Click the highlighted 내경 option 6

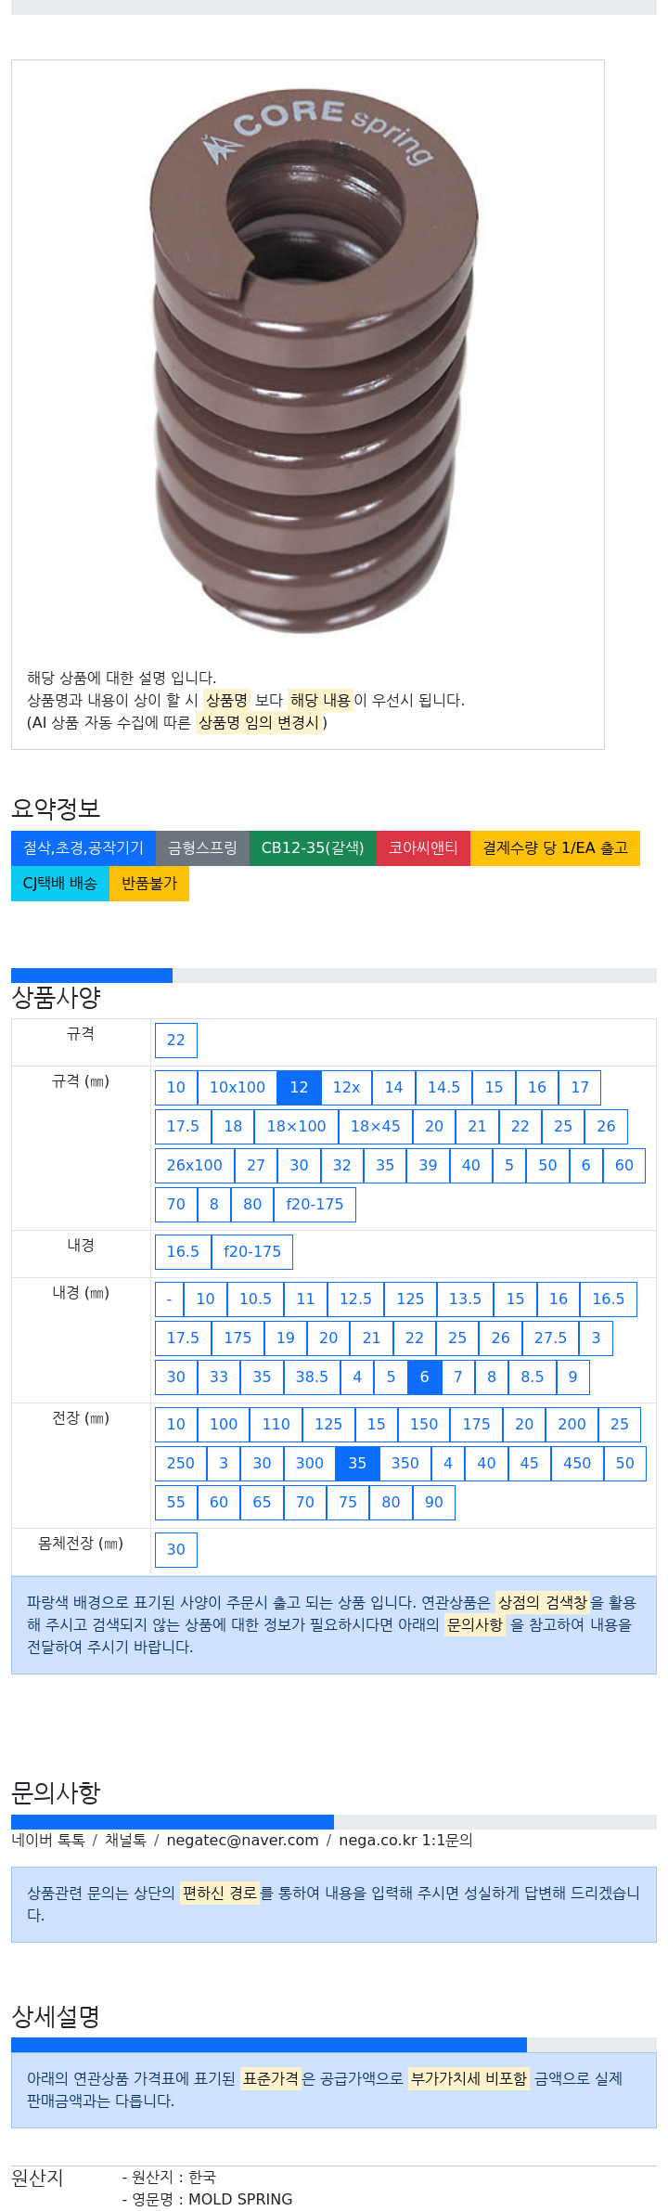pos(424,1377)
